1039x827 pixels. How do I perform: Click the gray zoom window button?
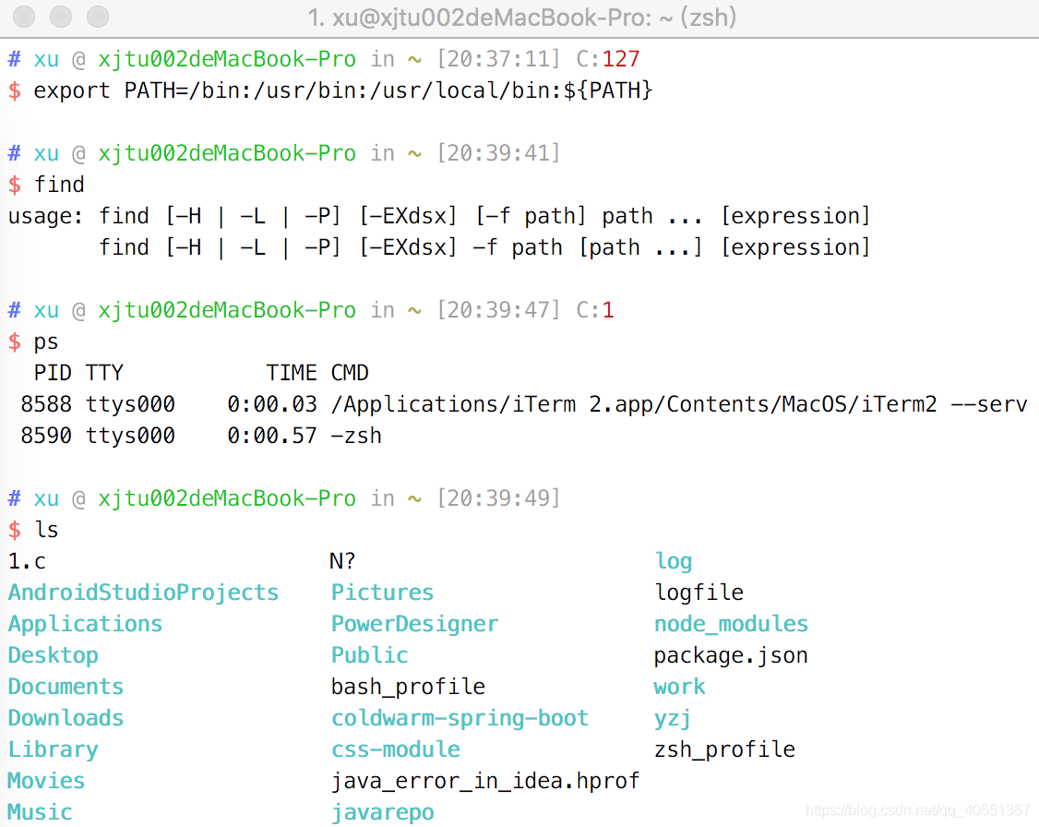tap(98, 17)
